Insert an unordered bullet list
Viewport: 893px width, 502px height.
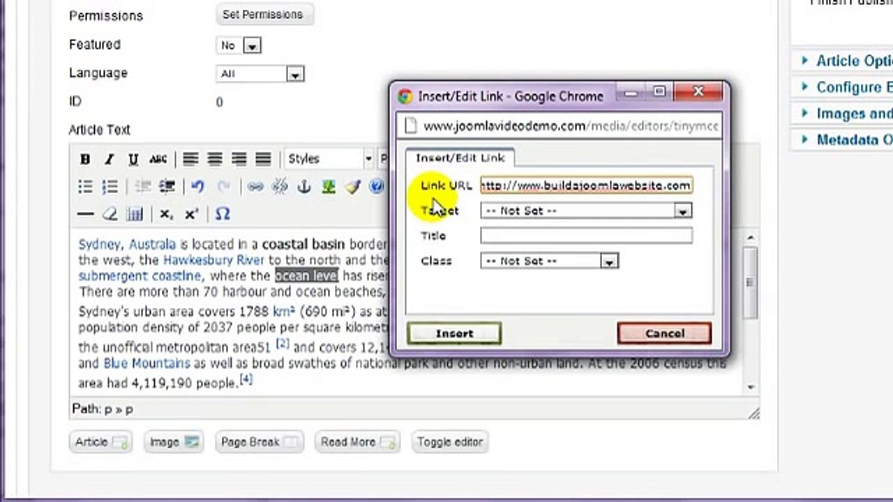tap(85, 187)
